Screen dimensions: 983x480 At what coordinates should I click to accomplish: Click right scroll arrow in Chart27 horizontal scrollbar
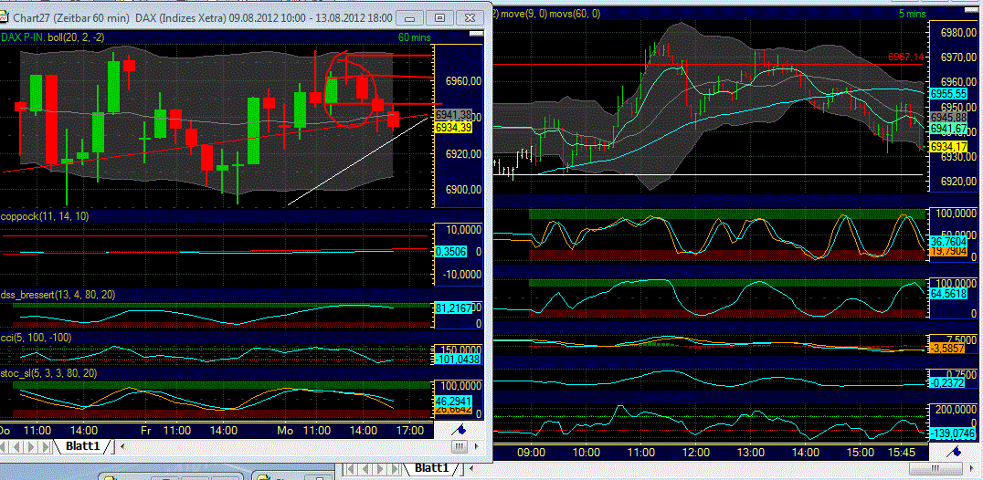[478, 447]
